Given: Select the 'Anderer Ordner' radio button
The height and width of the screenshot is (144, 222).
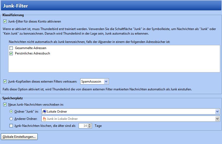Looking at the screenshot, I should (x=11, y=119).
